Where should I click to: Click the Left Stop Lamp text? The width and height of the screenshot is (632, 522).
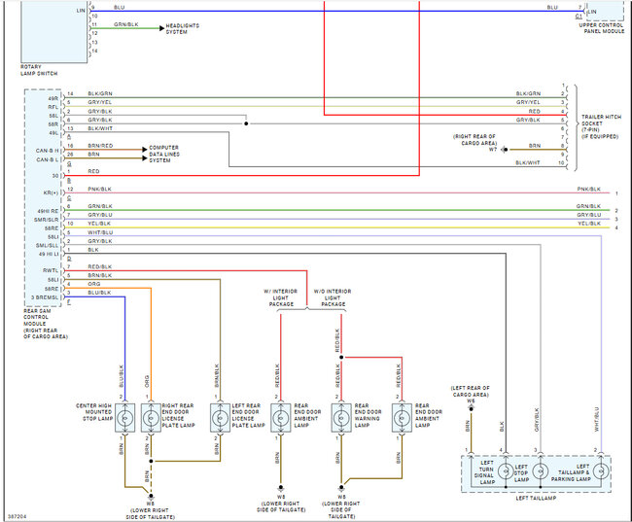point(521,472)
